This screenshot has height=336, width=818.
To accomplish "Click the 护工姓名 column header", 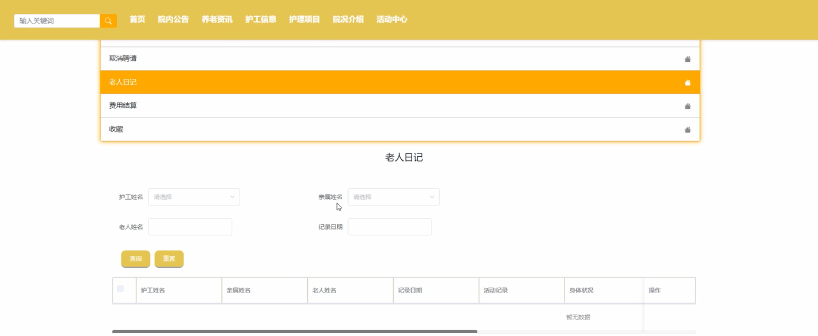I will 179,290.
